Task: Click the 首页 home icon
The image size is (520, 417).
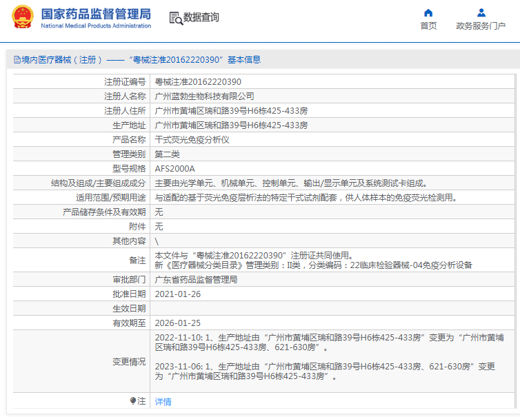Action: pos(428,13)
